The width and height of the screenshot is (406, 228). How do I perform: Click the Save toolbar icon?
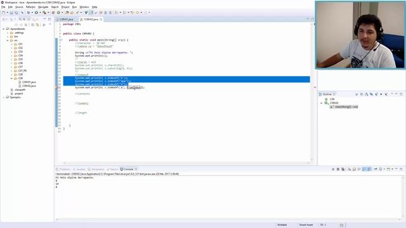tap(11, 13)
